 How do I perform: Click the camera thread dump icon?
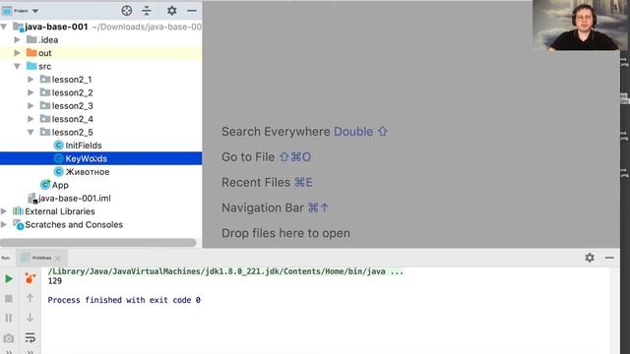pos(9,338)
